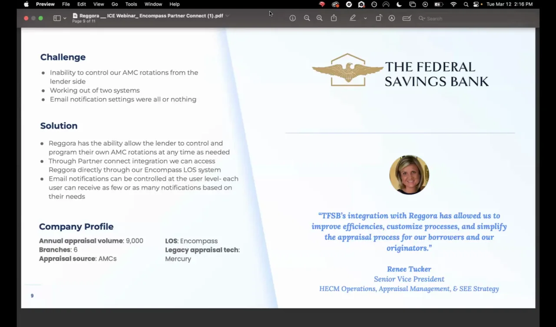Zoom out of the PDF page
The width and height of the screenshot is (556, 327).
tap(307, 18)
